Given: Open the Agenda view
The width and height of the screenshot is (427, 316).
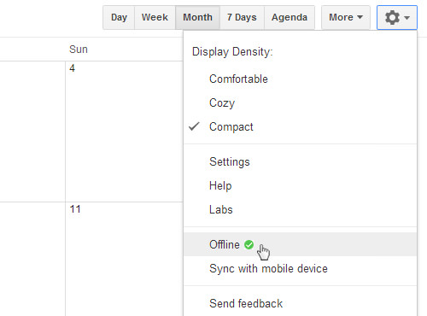Looking at the screenshot, I should coord(290,17).
